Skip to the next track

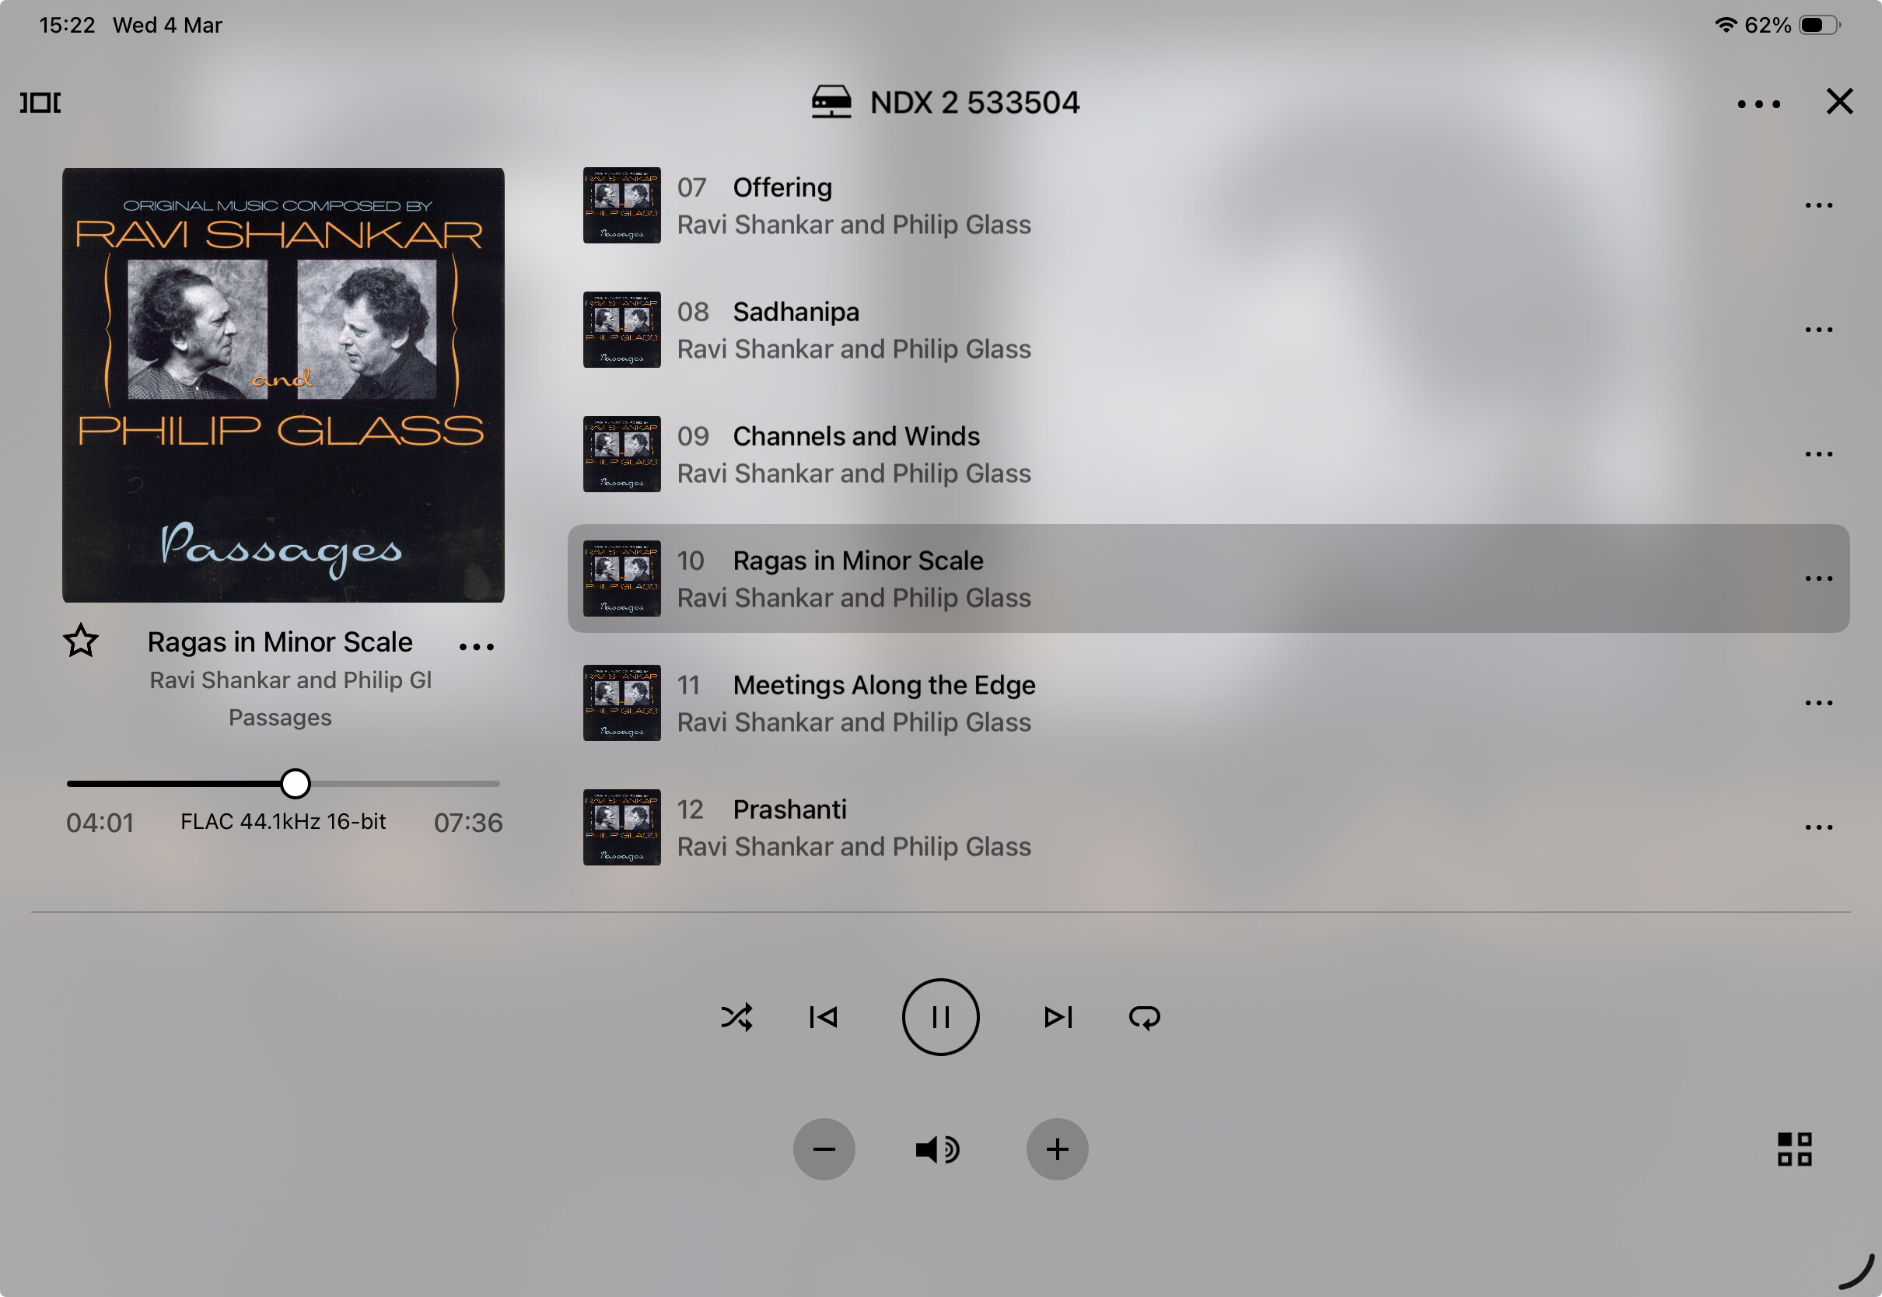point(1058,1016)
